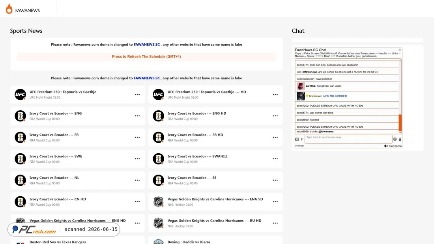Viewport: 434px width, 244px height.
Task: Open options dots for Ivory Coast vs Ecuador --- FR
Action: (x=137, y=137)
